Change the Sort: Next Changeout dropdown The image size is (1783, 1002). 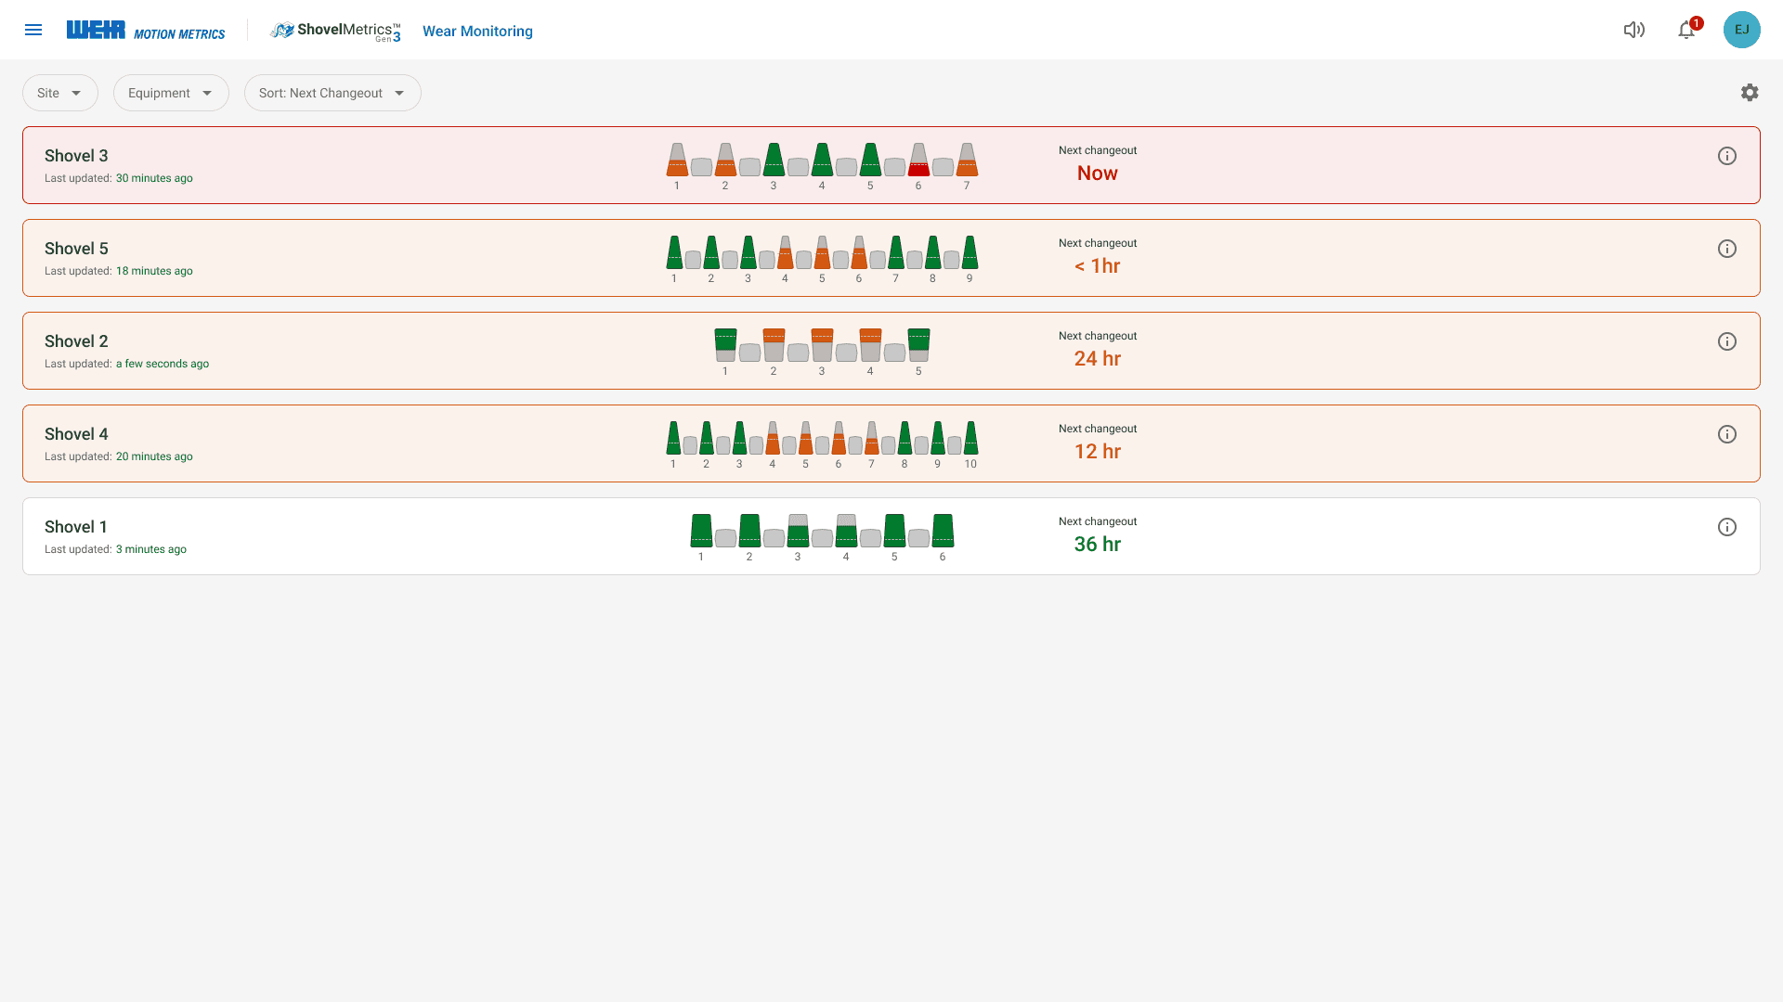332,93
